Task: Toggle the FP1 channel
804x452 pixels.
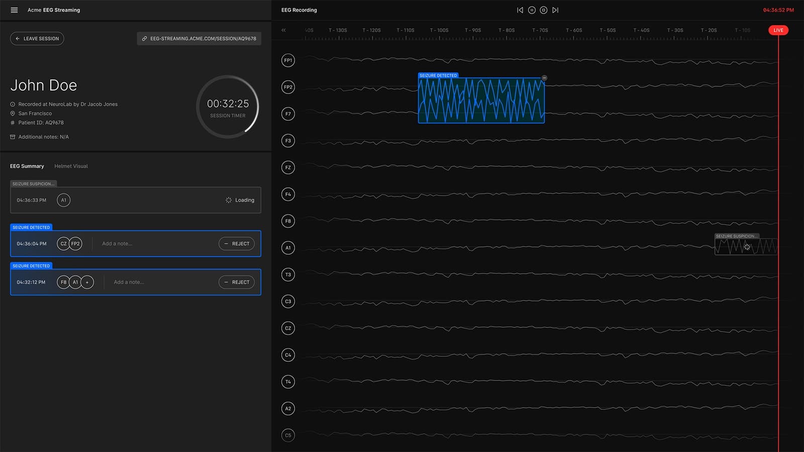Action: [288, 60]
